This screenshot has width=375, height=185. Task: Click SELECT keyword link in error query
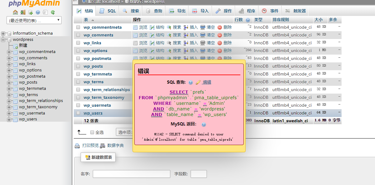[179, 92]
